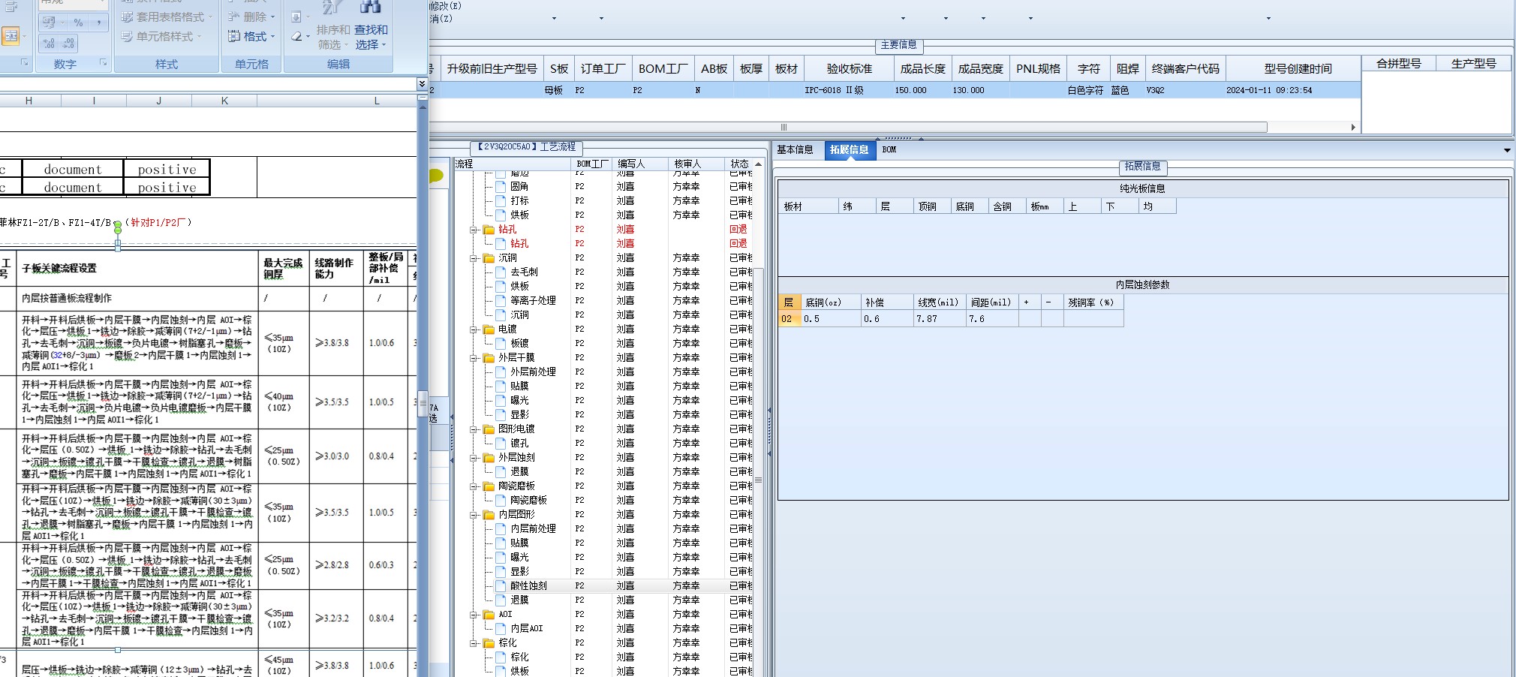Collapse the 钻孔 tree node
Viewport: 1516px width, 677px height.
474,230
